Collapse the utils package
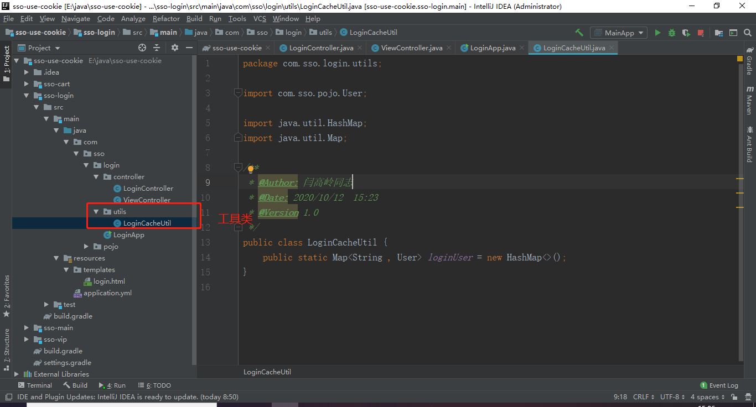Viewport: 756px width, 407px height. click(x=96, y=212)
